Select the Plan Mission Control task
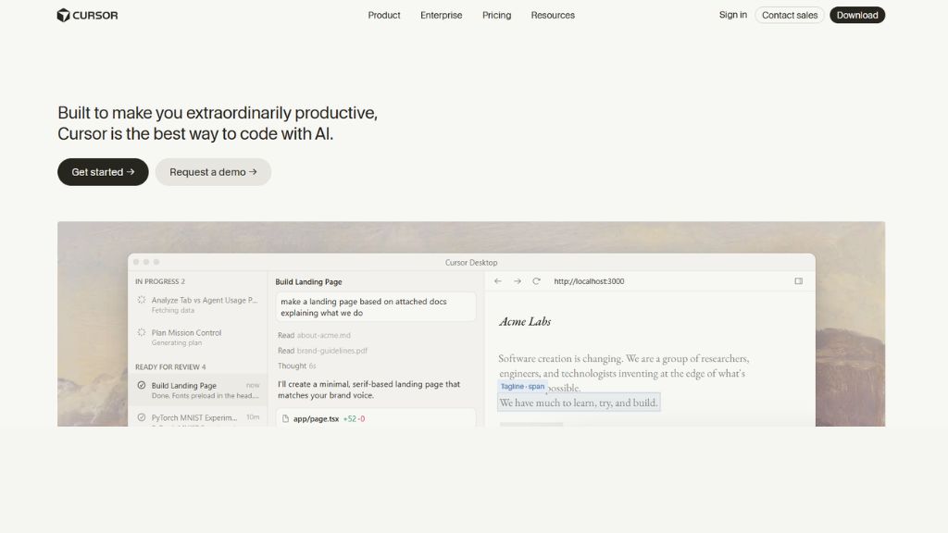Image resolution: width=948 pixels, height=533 pixels. tap(198, 337)
